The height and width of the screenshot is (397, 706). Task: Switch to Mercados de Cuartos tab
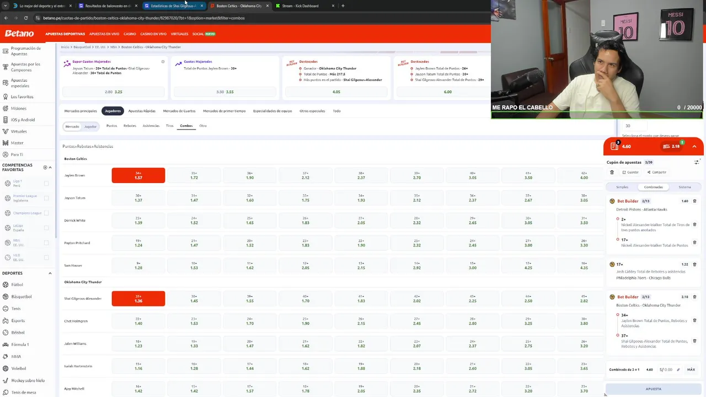(179, 111)
